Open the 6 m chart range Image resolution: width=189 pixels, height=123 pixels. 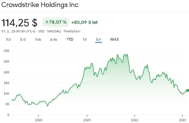point(53,40)
